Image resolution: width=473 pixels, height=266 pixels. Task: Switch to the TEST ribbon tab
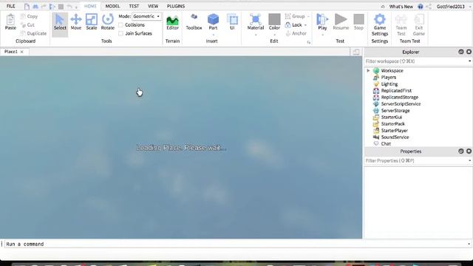pyautogui.click(x=134, y=6)
